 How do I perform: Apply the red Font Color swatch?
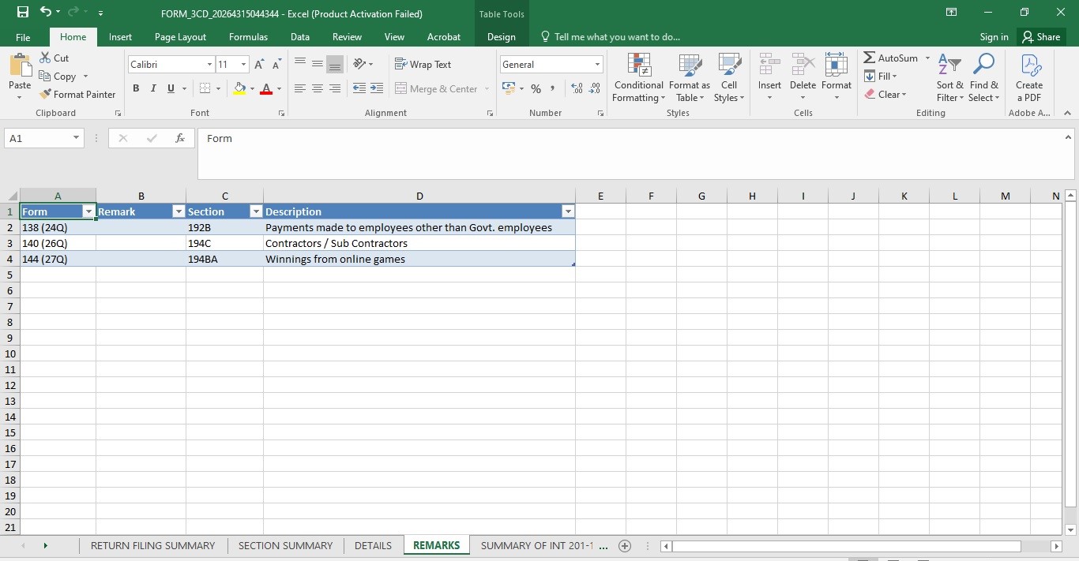[266, 88]
